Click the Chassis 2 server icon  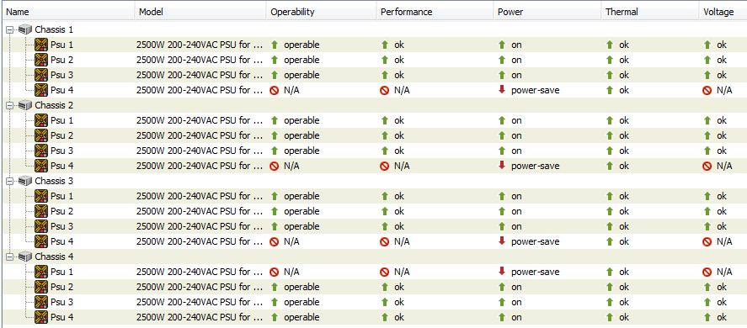tap(24, 105)
